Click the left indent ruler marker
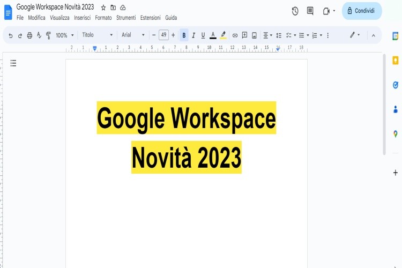Viewport: 402px width, 268px height. coord(94,48)
